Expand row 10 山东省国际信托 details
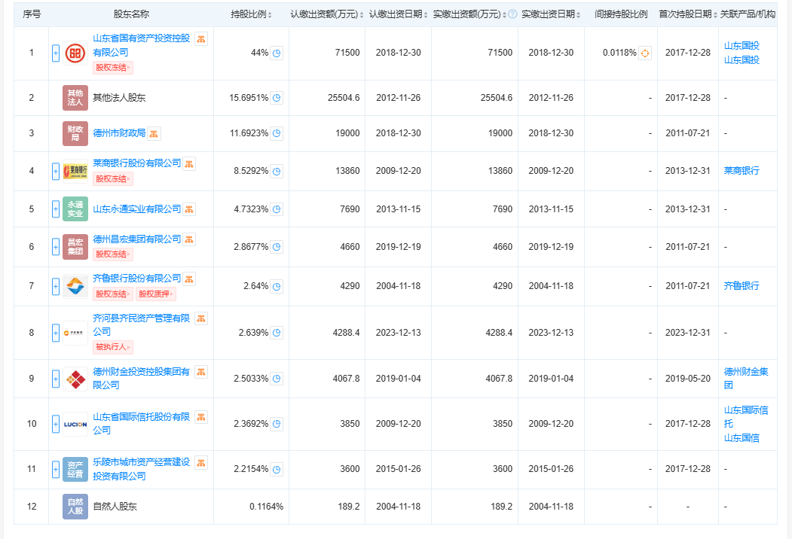The image size is (792, 539). pyautogui.click(x=56, y=424)
